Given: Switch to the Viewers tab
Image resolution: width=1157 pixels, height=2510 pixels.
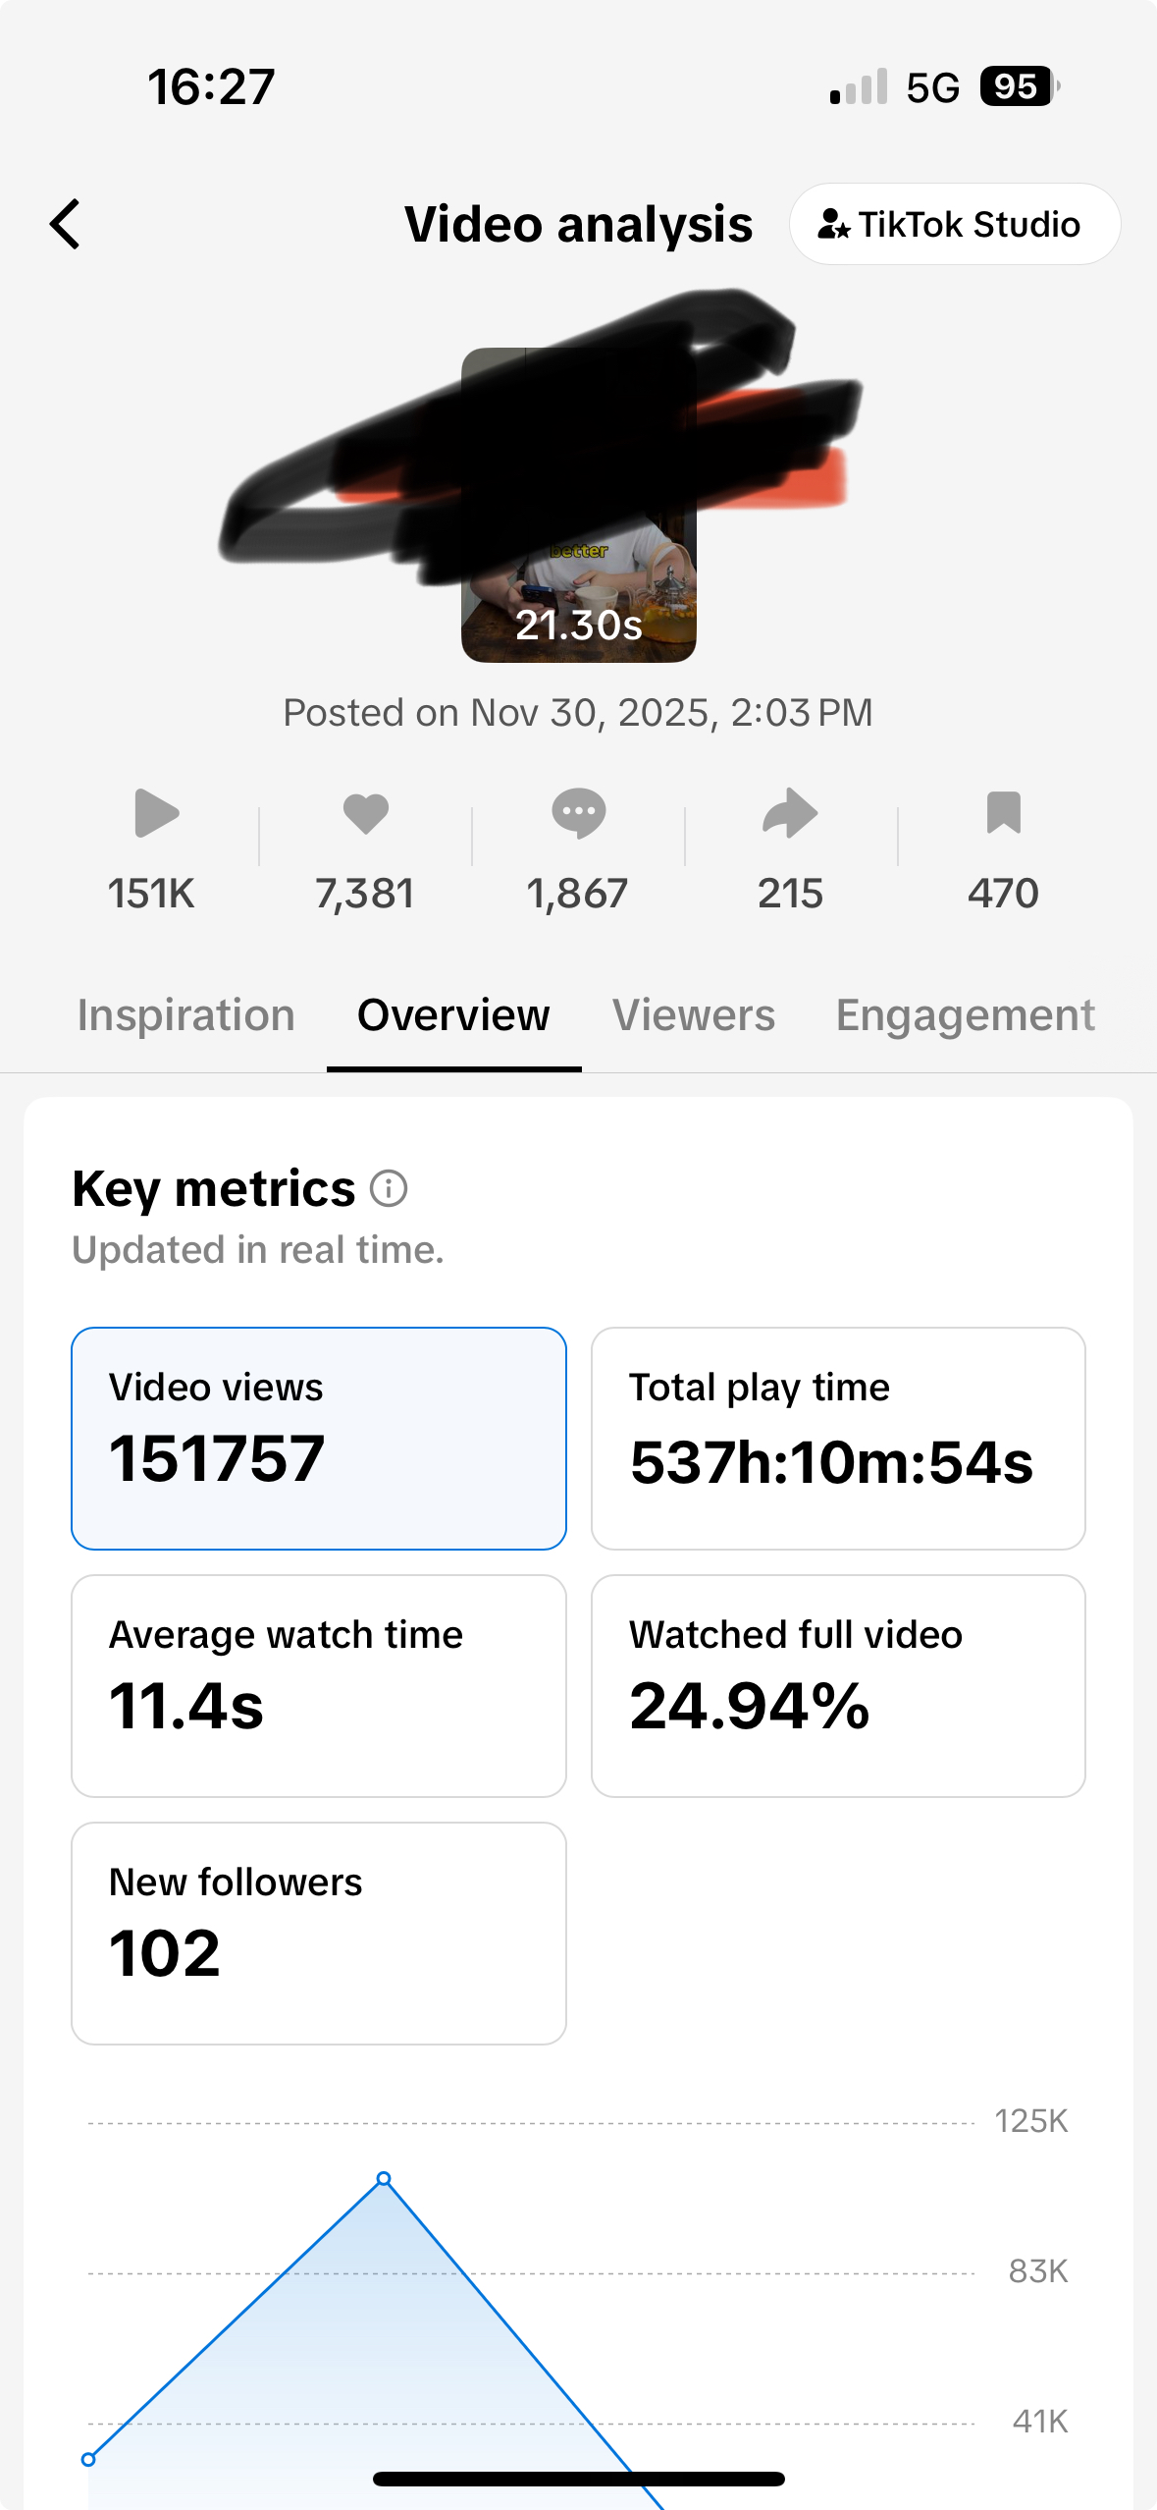Looking at the screenshot, I should click(x=694, y=1015).
